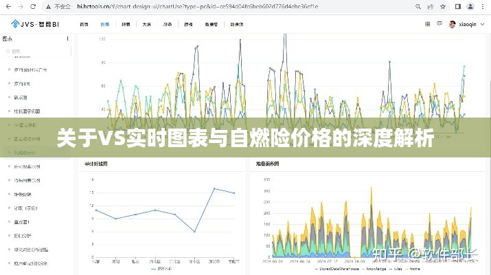Open the browser three-dot menu
491x275 pixels.
click(483, 6)
